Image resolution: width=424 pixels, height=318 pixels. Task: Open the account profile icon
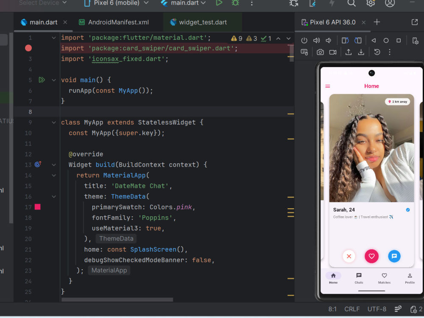[x=390, y=3]
